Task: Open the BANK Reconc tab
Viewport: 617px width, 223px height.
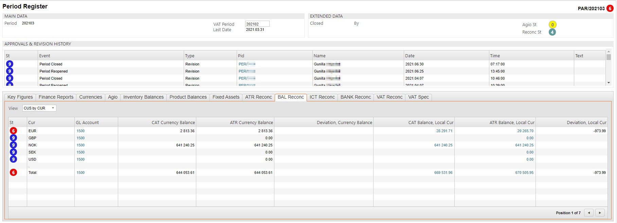Action: tap(356, 97)
